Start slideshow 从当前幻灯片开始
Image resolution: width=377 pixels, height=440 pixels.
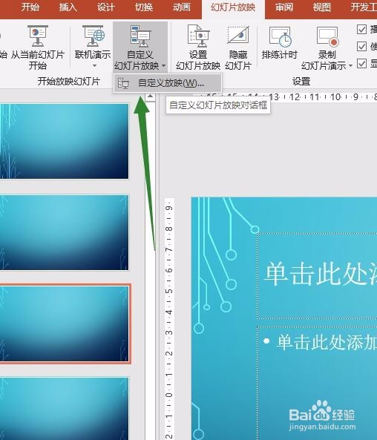pos(38,47)
